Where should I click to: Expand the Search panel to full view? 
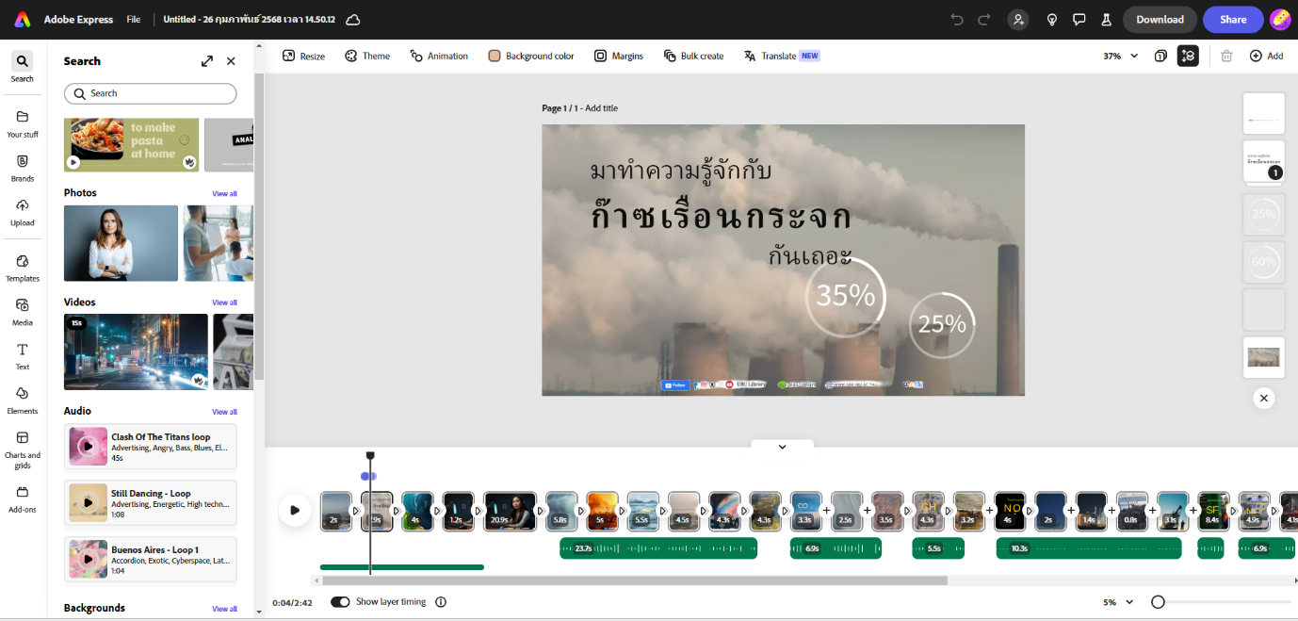point(207,61)
